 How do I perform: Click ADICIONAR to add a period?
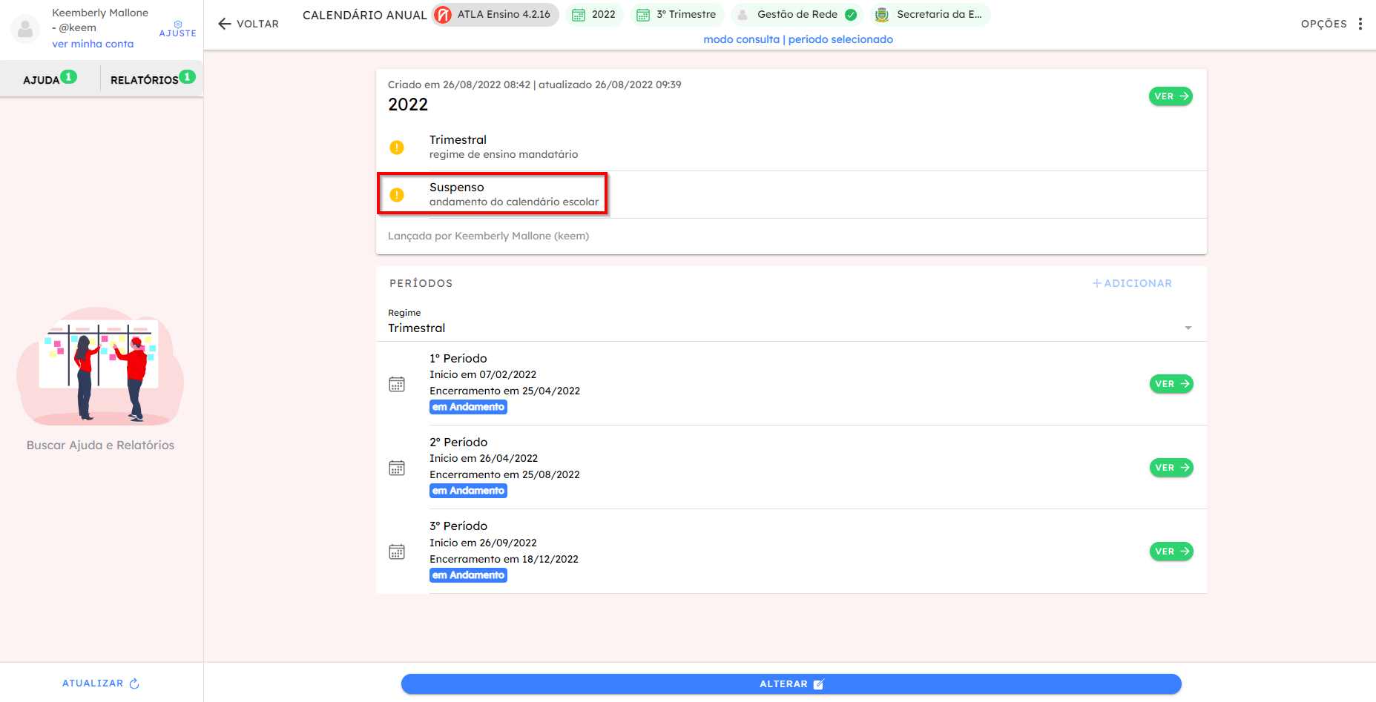coord(1132,283)
